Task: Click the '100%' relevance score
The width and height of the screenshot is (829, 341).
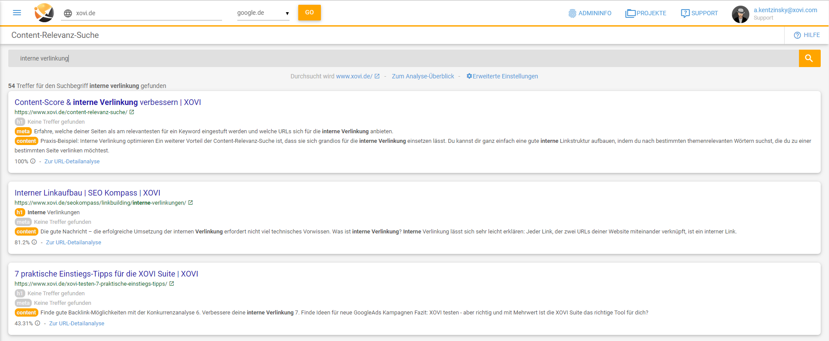Action: click(21, 162)
